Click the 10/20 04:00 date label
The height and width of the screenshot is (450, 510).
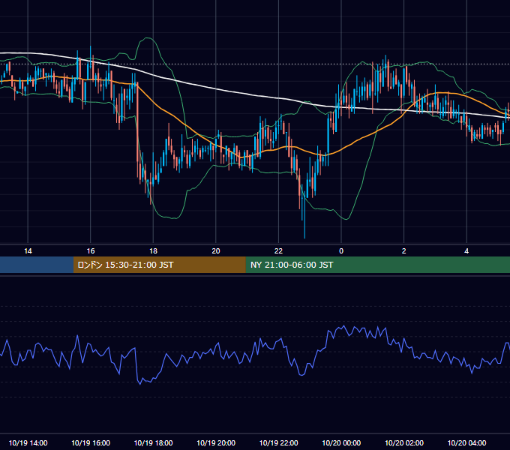[x=466, y=442]
